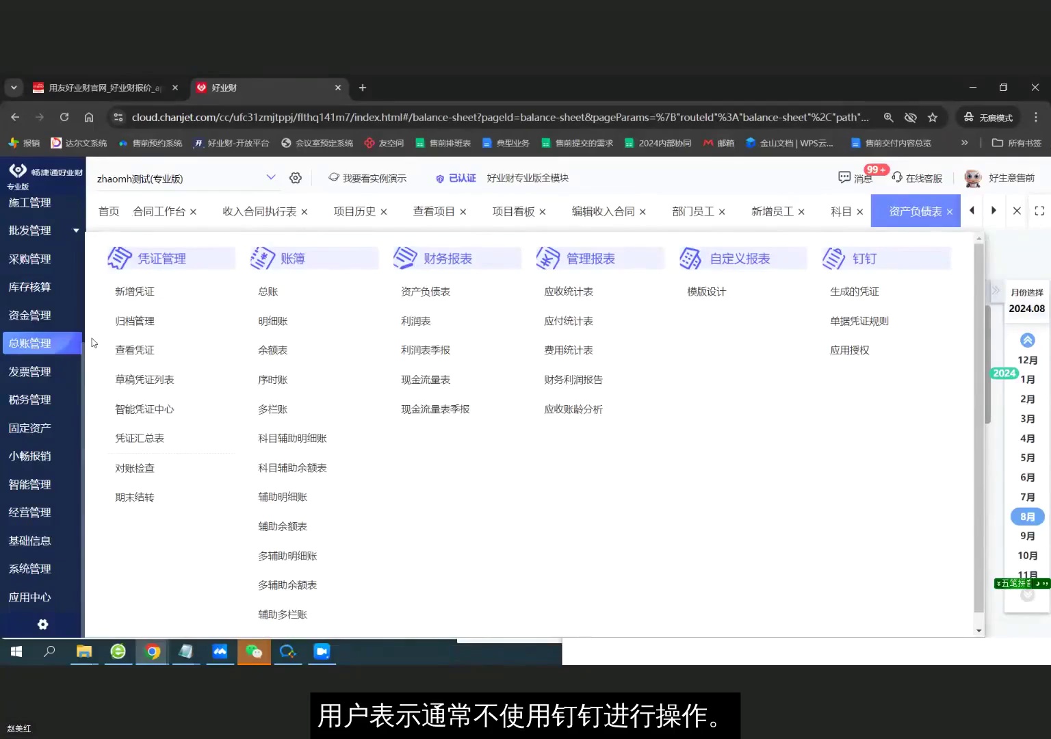Screen dimensions: 1051x739
Task: Click the 我要看实例演示 link
Action: coord(375,177)
